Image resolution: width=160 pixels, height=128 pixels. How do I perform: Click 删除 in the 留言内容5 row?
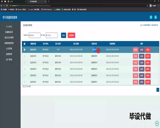pos(148,56)
